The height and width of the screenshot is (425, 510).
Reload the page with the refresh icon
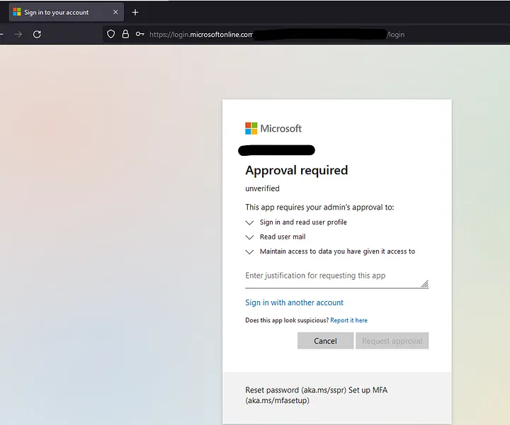tap(37, 34)
